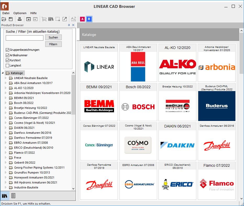Screen dimensions: 244x206
Task: Open the EBRO Armaturen catalog tile
Action: tap(138, 181)
